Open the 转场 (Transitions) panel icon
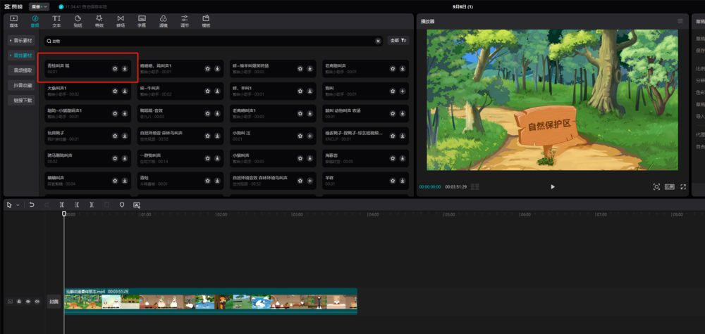The height and width of the screenshot is (334, 705). [x=121, y=20]
